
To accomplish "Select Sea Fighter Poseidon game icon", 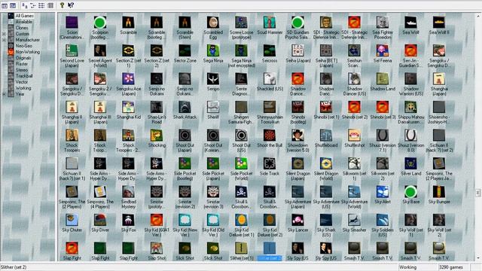I will [383, 23].
